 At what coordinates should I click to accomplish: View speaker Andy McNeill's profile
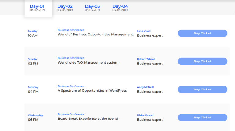click(x=145, y=87)
